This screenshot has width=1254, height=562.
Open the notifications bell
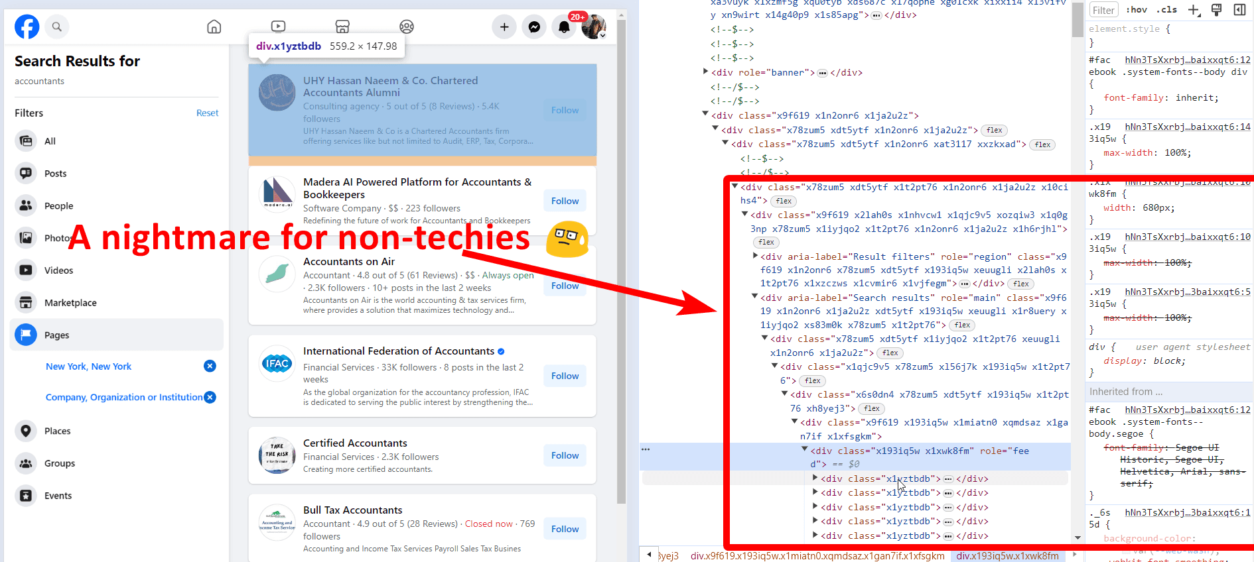[564, 27]
